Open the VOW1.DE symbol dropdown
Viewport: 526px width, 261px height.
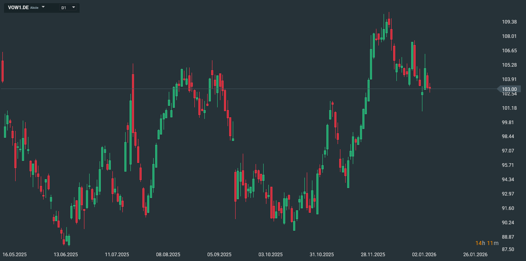[x=43, y=8]
